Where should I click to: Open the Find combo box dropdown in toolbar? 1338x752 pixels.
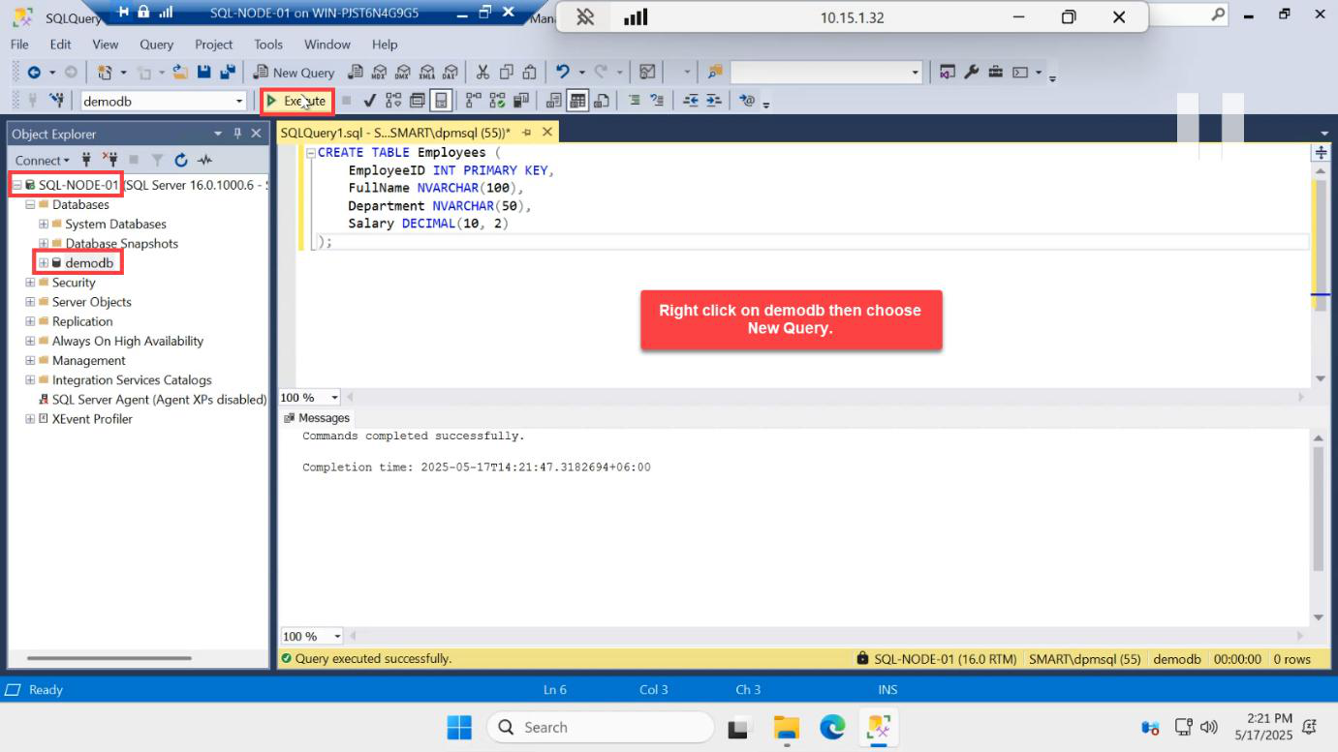916,73
